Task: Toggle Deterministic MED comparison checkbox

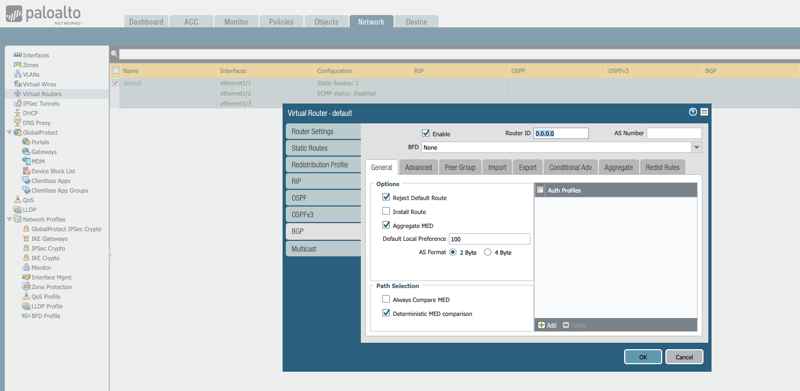Action: 386,313
